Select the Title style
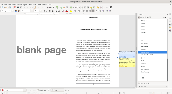 142,78
